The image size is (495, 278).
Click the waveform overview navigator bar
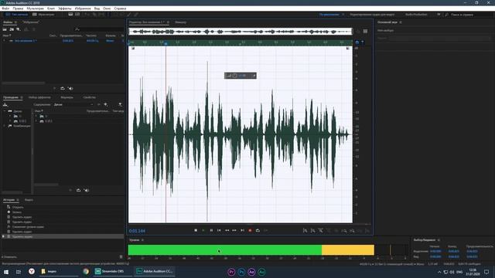(x=241, y=32)
